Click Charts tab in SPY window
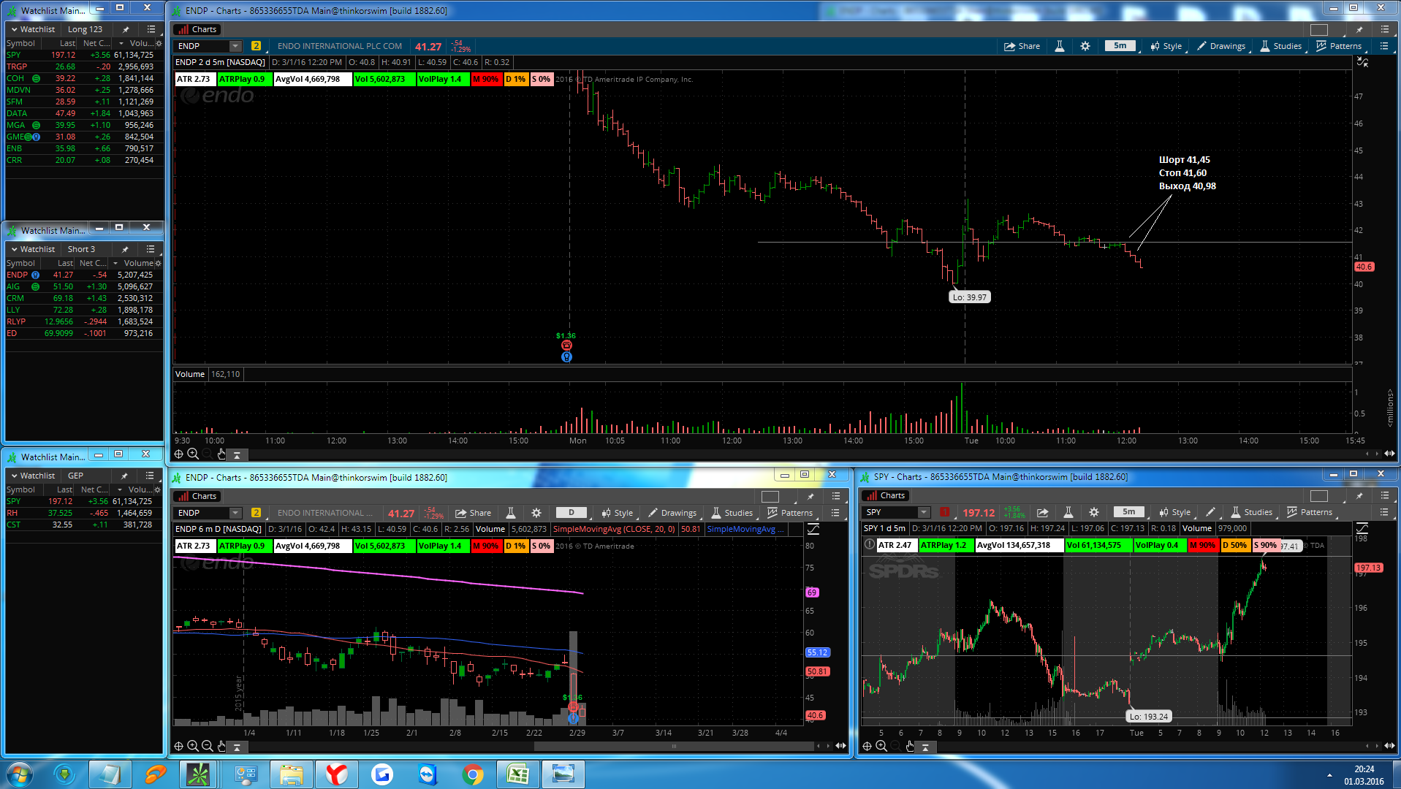Image resolution: width=1401 pixels, height=789 pixels. (886, 495)
